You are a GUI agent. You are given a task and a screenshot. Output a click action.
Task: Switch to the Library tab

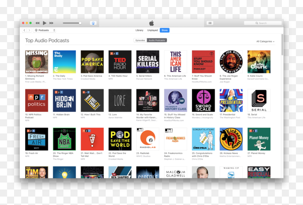coord(139,30)
